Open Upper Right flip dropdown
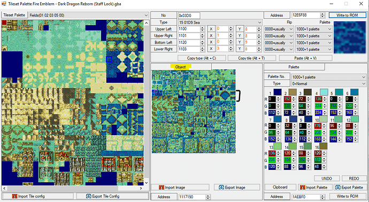Screen dimensions: 369x202 [279, 36]
